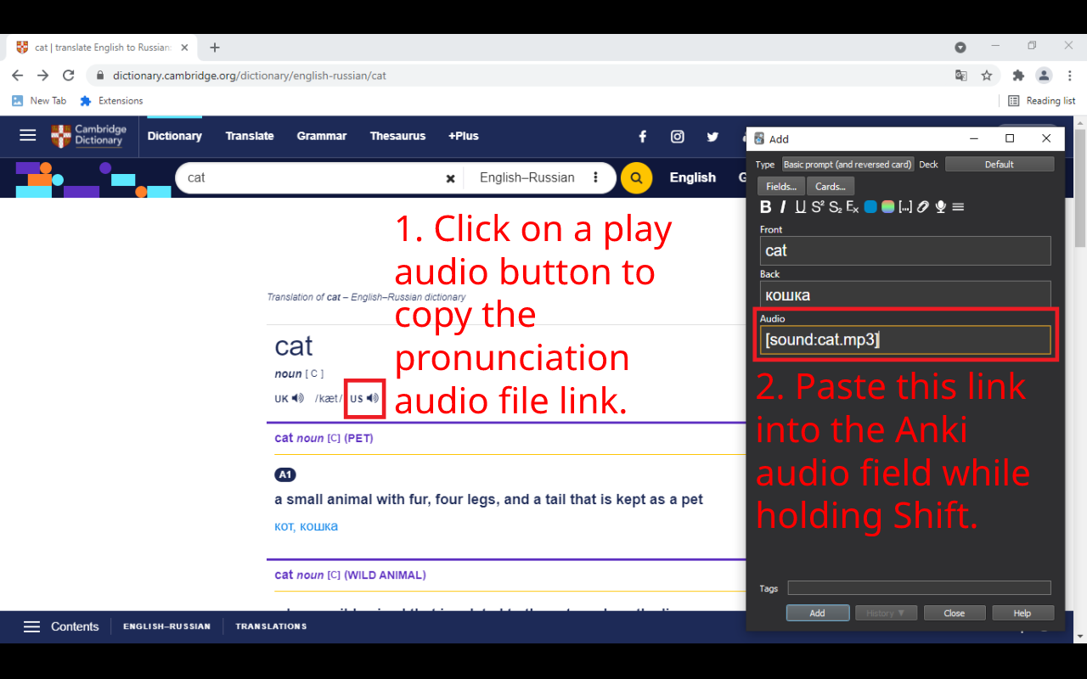Open the History dropdown in Anki
The image size is (1087, 679).
pyautogui.click(x=886, y=612)
